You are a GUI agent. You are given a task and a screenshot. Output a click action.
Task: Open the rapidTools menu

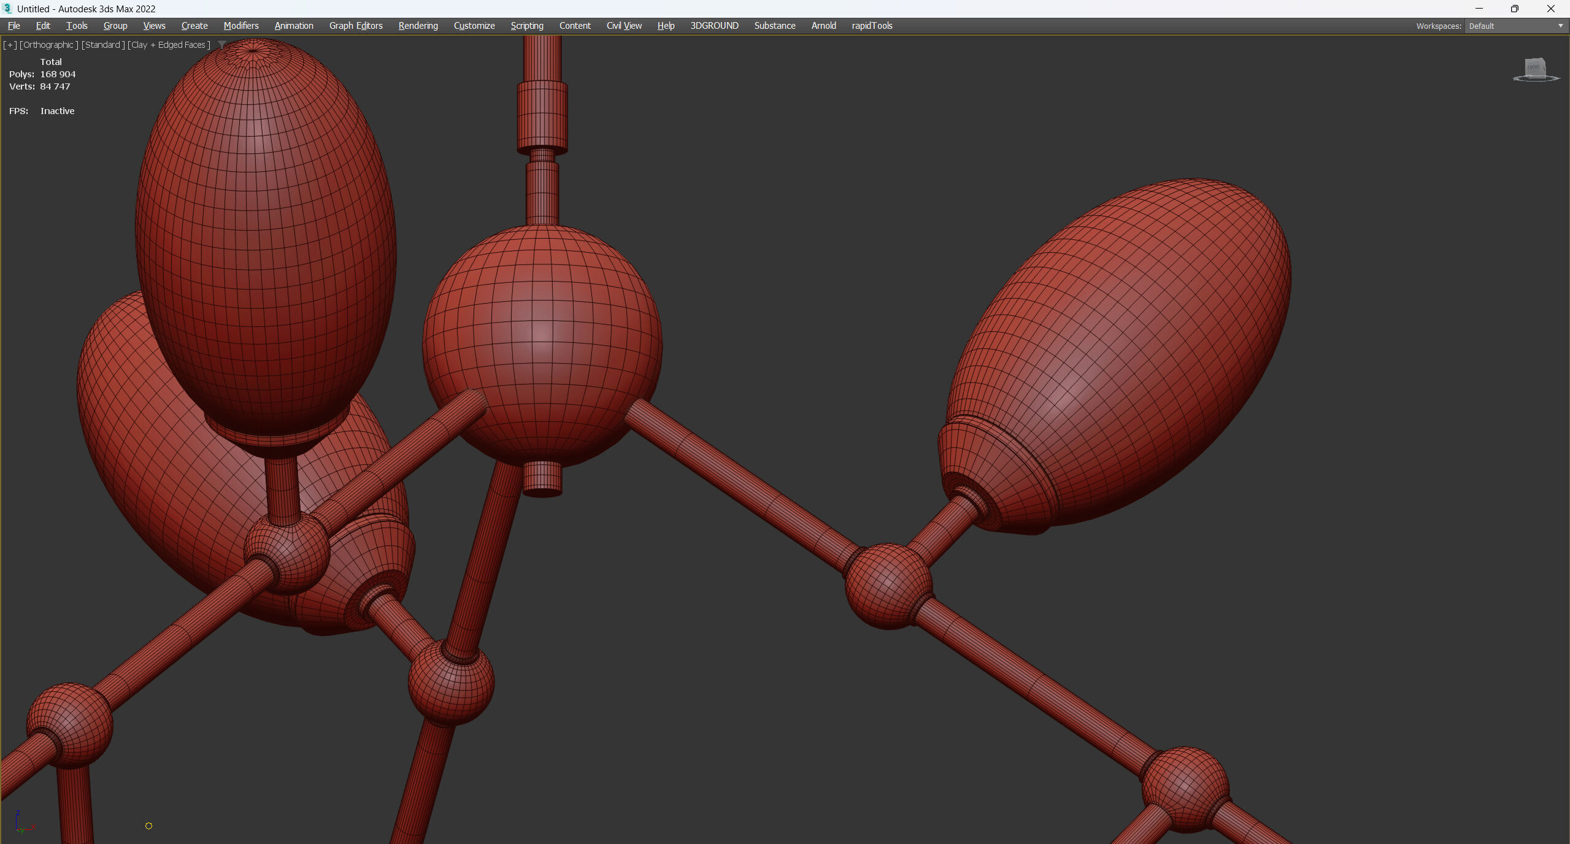[872, 26]
